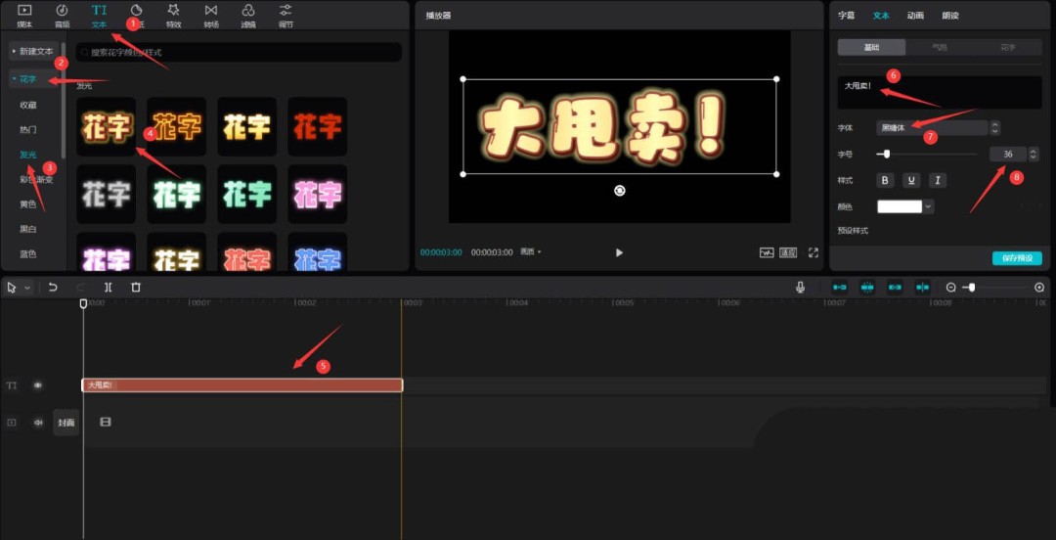Open the 黄色 category
Image resolution: width=1056 pixels, height=540 pixels.
(28, 204)
